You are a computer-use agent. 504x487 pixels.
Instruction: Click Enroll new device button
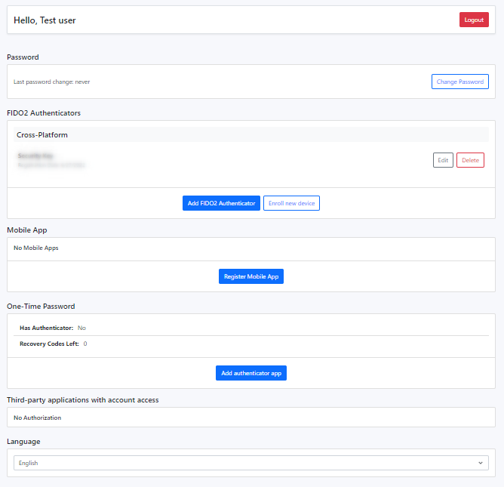pos(291,203)
